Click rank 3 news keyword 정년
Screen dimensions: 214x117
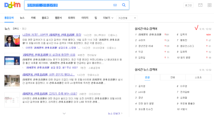point(141,98)
